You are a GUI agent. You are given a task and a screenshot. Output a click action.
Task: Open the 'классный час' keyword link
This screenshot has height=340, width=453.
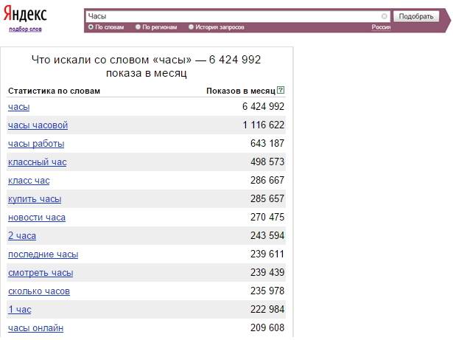(x=37, y=162)
